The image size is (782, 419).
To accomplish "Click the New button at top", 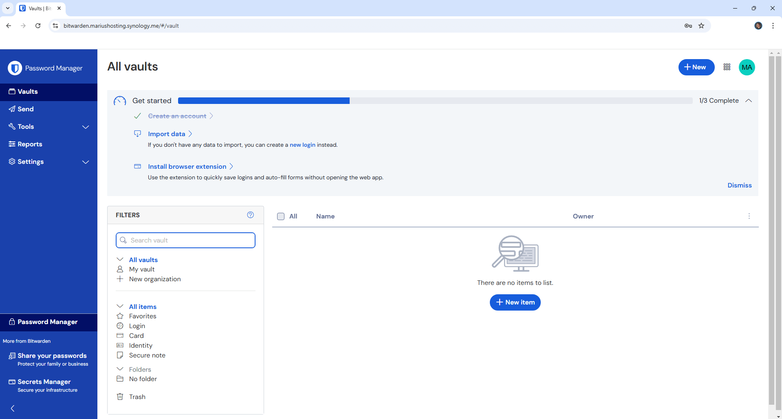I will 696,67.
